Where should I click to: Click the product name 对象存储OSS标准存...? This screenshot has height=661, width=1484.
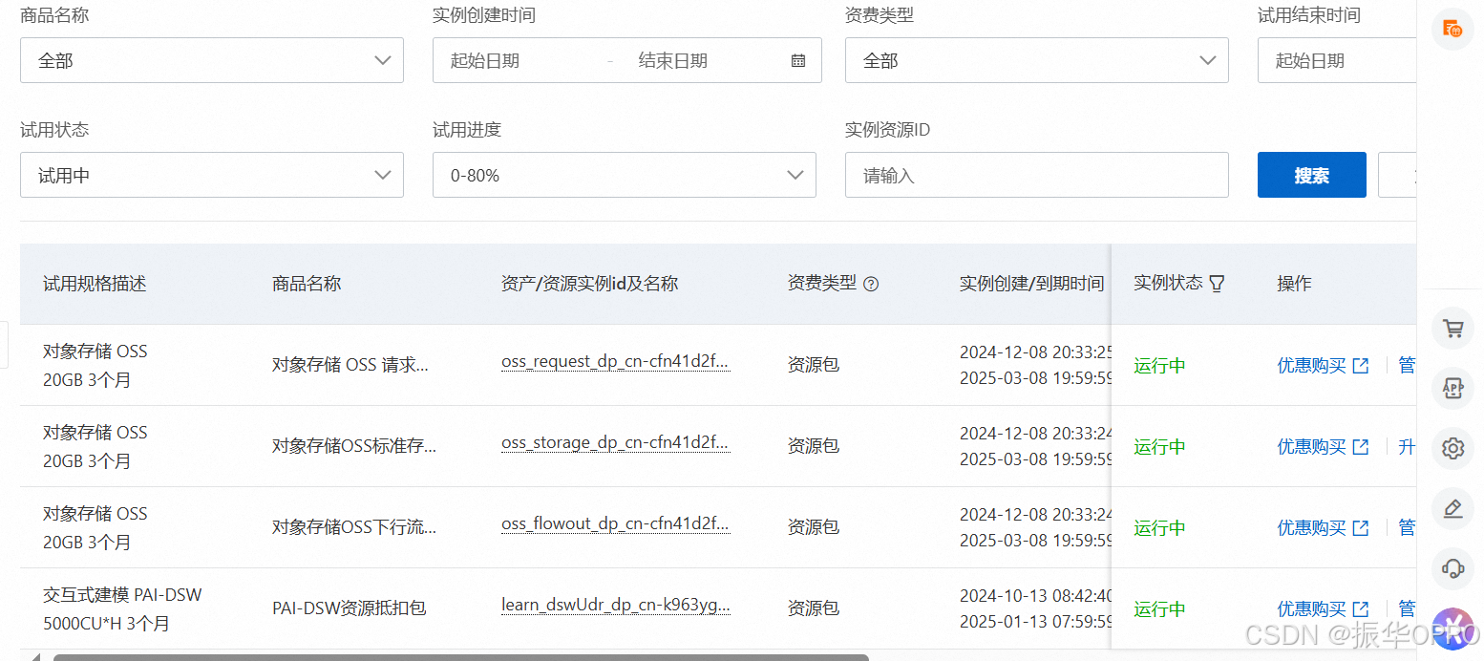pos(354,447)
